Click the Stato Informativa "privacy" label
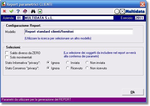Viewport: 150px width, 106px height. tap(23, 63)
